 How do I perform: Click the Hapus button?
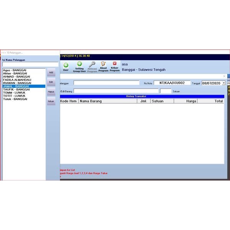[51, 92]
